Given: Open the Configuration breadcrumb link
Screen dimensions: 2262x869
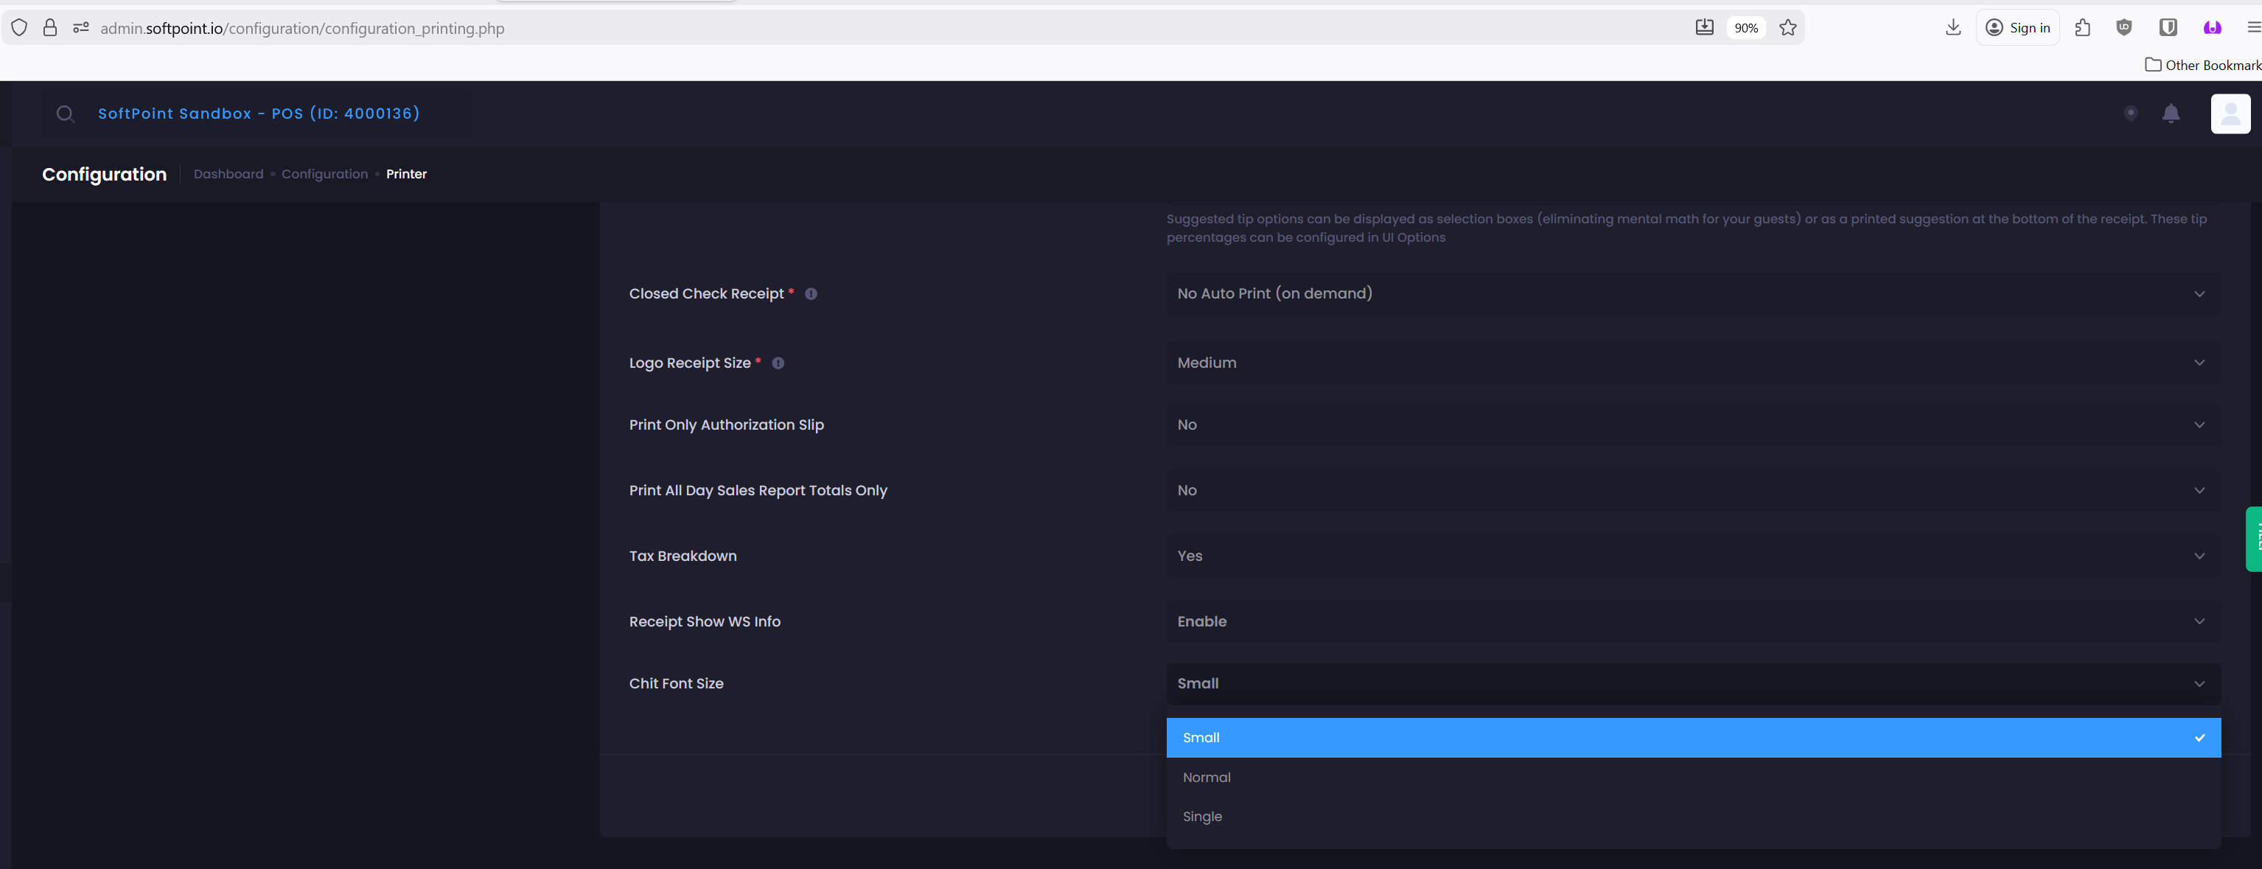Looking at the screenshot, I should pos(324,174).
